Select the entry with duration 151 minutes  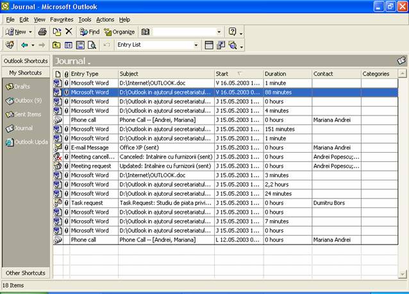pos(226,129)
